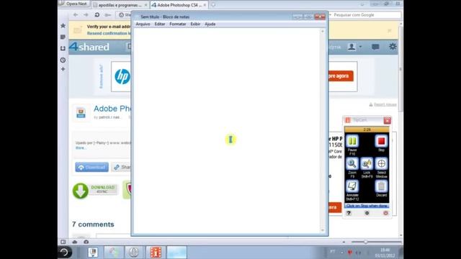Viewport: 461px width, 259px height.
Task: Open Opera history clock sidebar icon
Action: click(x=63, y=60)
